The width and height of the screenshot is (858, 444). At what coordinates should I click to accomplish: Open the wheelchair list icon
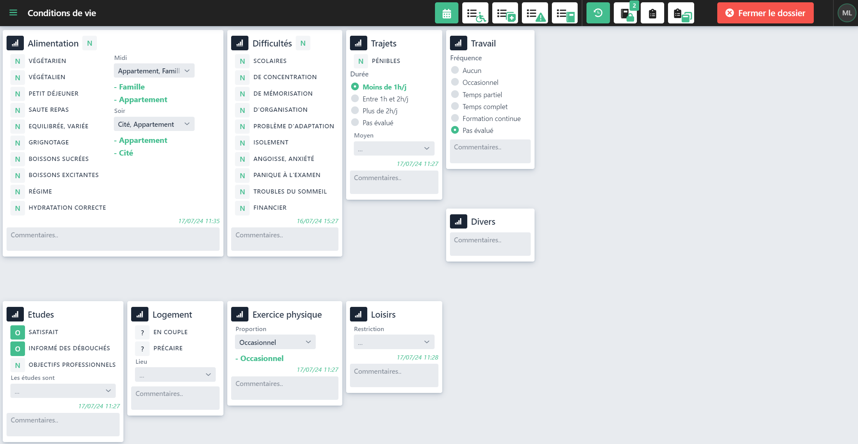tap(475, 13)
